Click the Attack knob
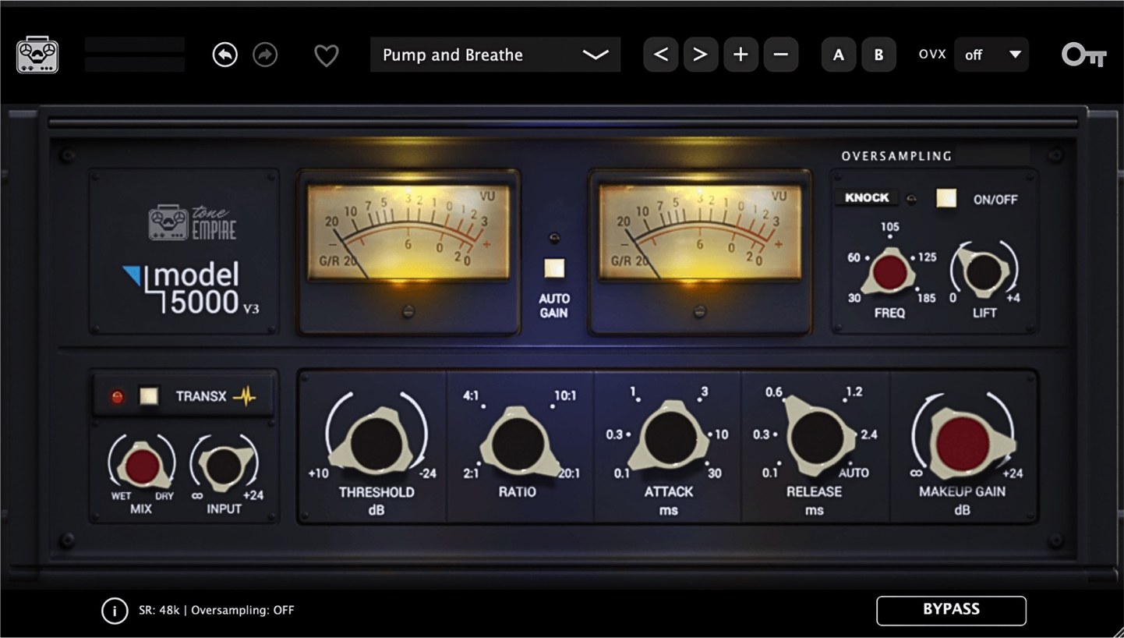Image resolution: width=1124 pixels, height=638 pixels. tap(669, 438)
